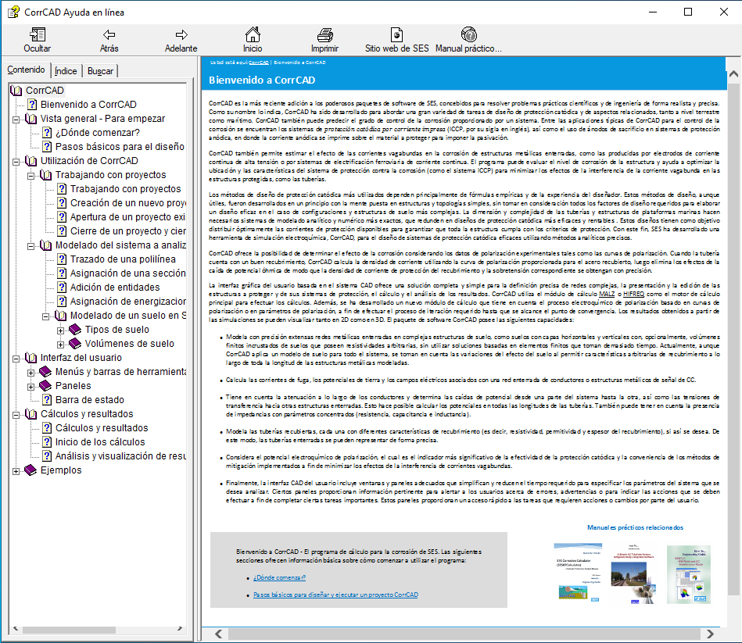Switch to the Índice tab

(66, 71)
